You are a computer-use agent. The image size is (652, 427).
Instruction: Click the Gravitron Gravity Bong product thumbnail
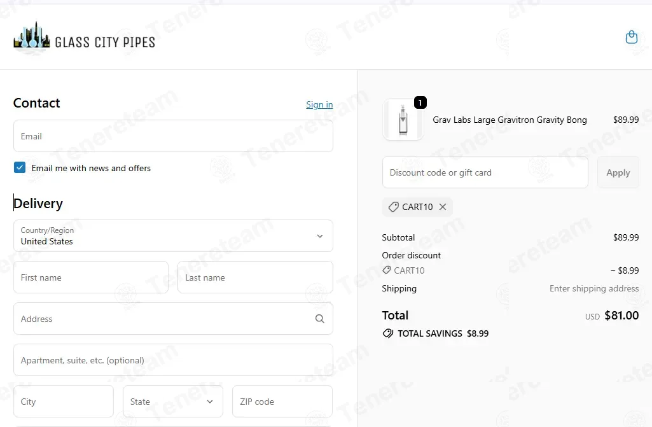tap(403, 120)
